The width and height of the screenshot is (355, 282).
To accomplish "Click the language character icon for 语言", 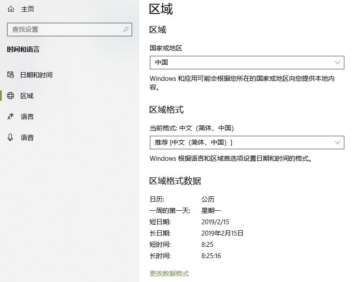I will (10, 116).
